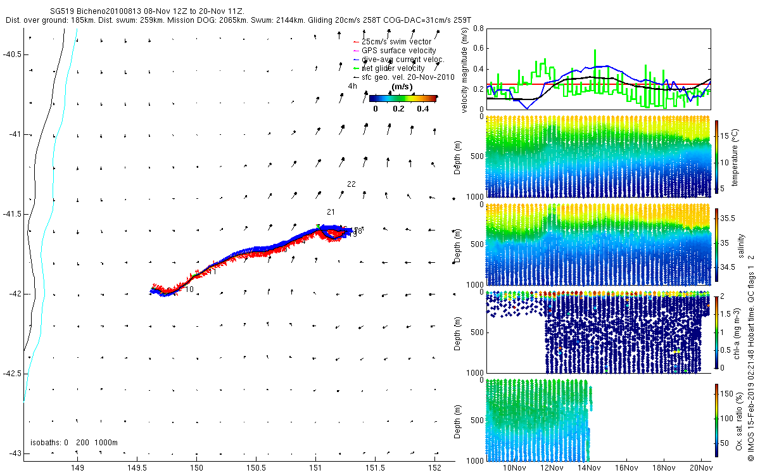
Task: Click the 'velocity magnitude (m/s)' axis label
Action: (x=465, y=68)
